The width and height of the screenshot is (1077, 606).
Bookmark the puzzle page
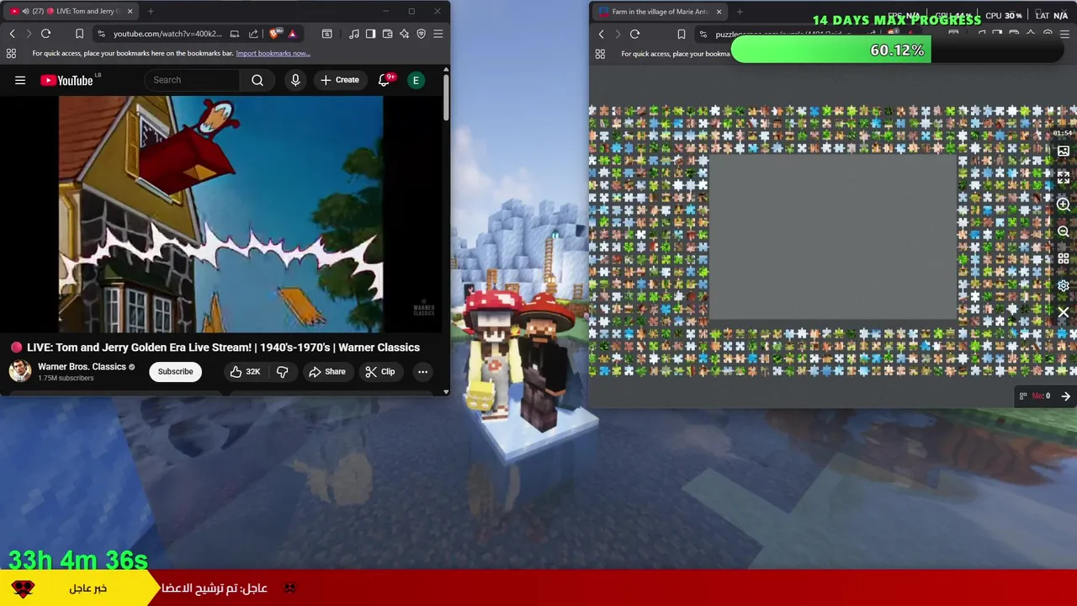pos(682,35)
